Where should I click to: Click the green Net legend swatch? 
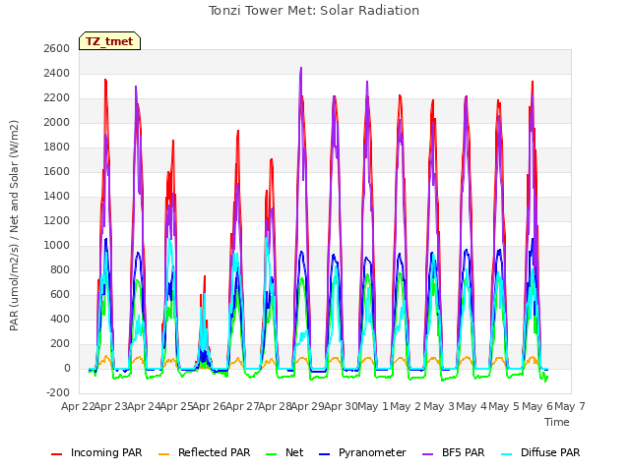(272, 454)
